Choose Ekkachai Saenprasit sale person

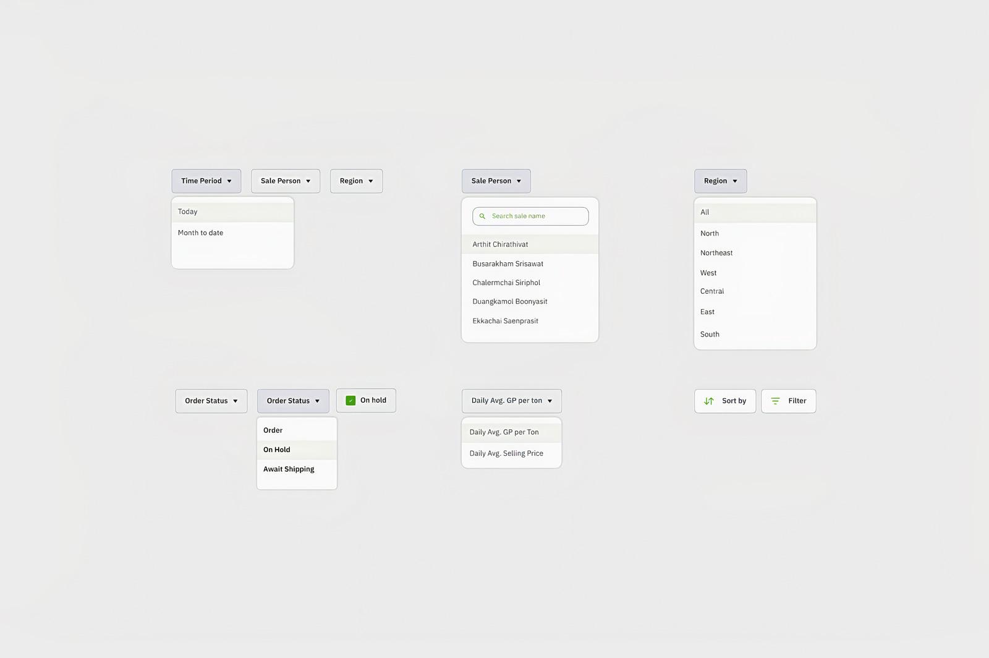pyautogui.click(x=530, y=321)
